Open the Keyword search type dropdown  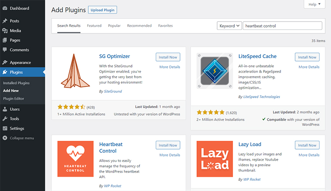coord(229,26)
